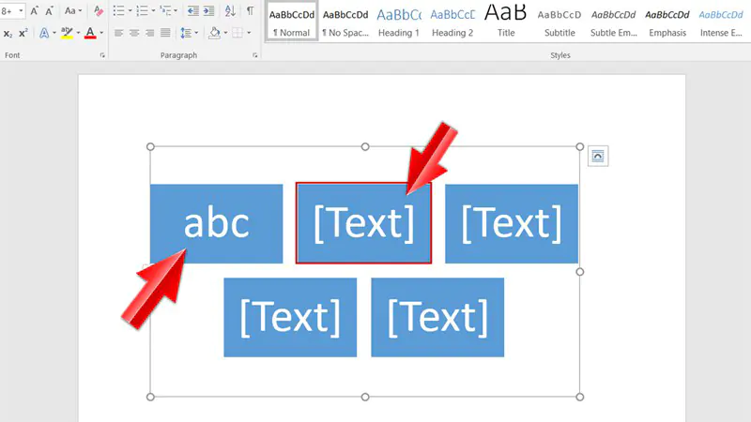The height and width of the screenshot is (422, 751).
Task: Toggle show paragraph marks
Action: pyautogui.click(x=250, y=10)
